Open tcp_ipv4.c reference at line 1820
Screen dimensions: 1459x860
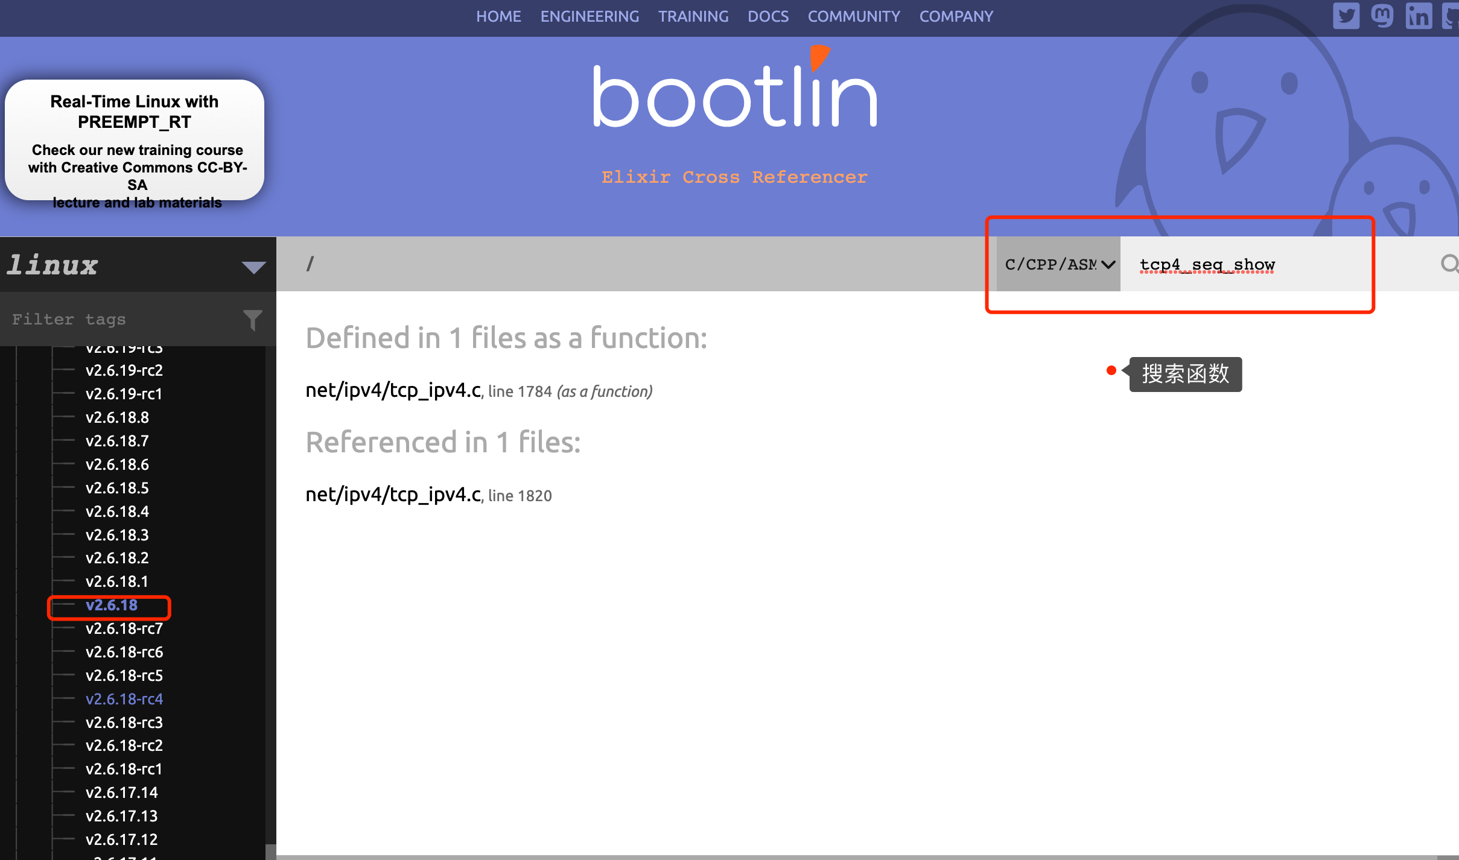[x=393, y=495]
